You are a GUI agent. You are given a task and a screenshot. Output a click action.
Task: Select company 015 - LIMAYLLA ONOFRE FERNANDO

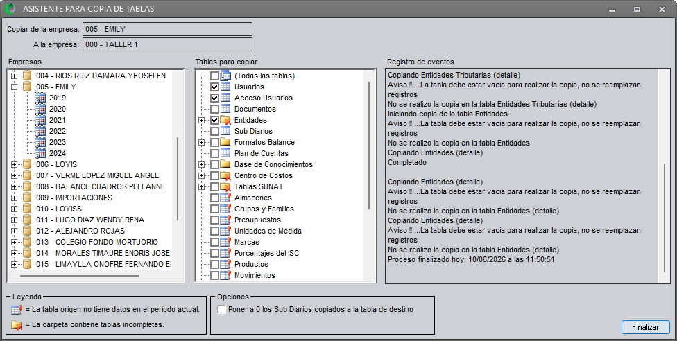pos(103,264)
